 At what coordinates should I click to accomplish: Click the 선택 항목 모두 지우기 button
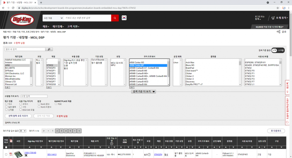[x=18, y=116]
